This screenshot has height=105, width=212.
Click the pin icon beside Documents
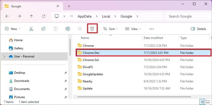(66, 89)
